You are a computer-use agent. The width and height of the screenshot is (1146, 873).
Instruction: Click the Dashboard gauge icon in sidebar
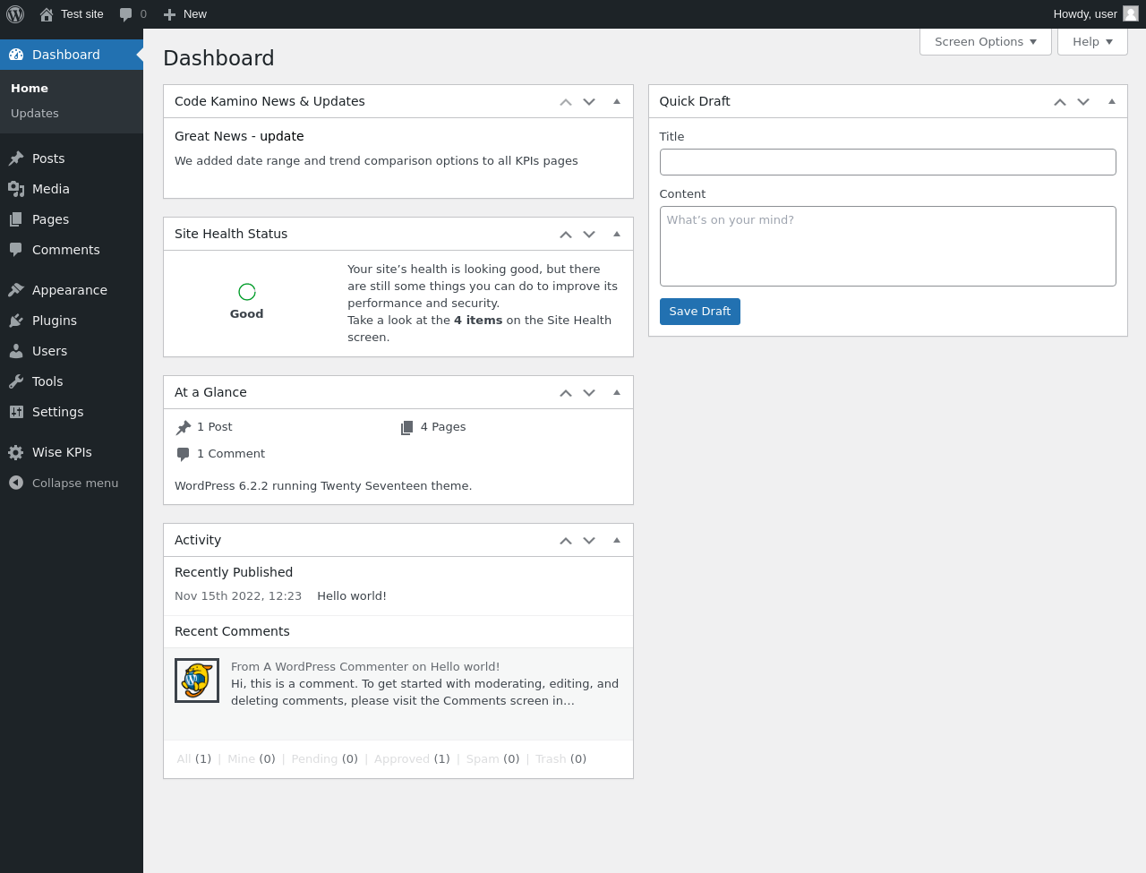coord(16,55)
